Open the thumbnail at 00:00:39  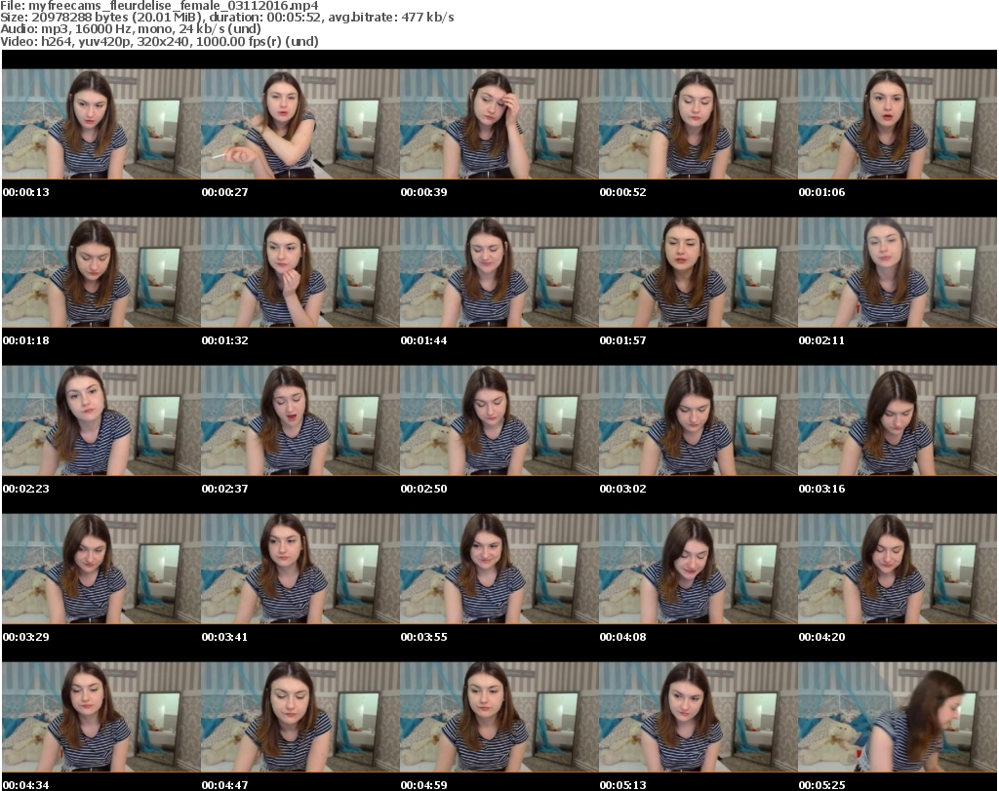[499, 124]
